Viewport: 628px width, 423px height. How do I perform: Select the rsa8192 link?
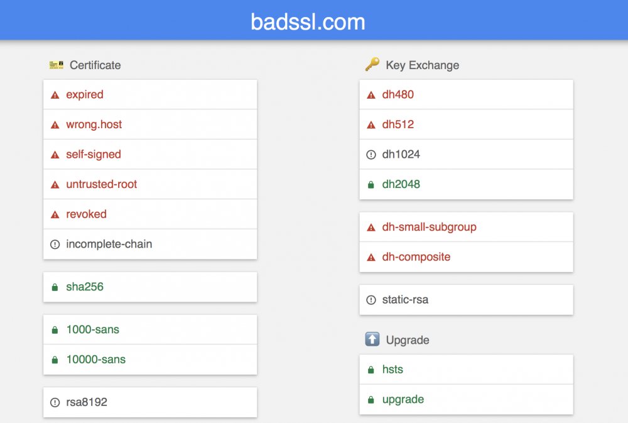87,402
